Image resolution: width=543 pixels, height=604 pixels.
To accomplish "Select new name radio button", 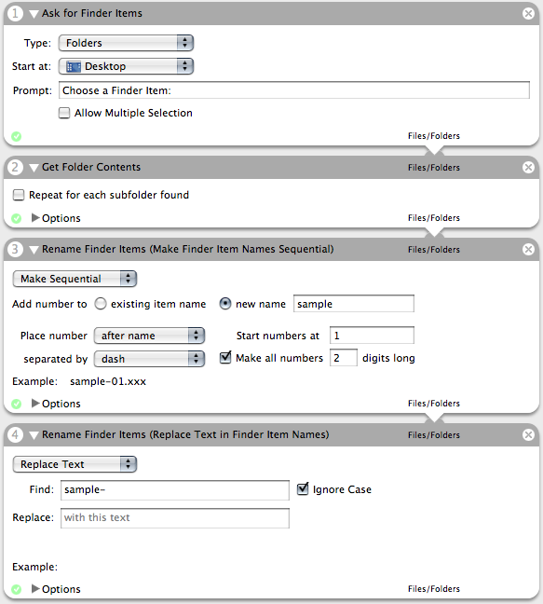I will [225, 304].
